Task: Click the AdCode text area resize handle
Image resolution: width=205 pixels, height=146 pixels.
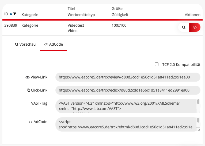Action: (x=198, y=129)
